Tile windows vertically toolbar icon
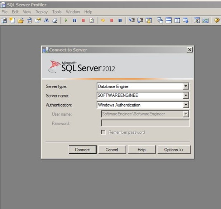The width and height of the screenshot is (221, 209). (177, 20)
